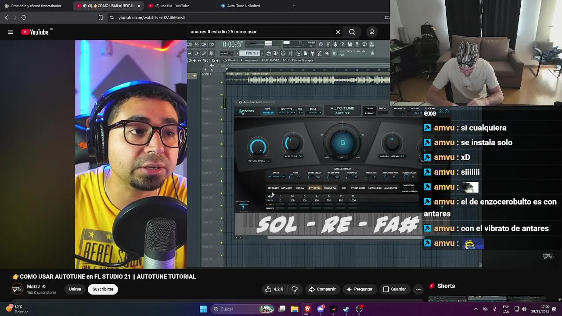Expand the Auto-Tune Artist window menu arrow
This screenshot has height=316, width=562.
pyautogui.click(x=236, y=102)
